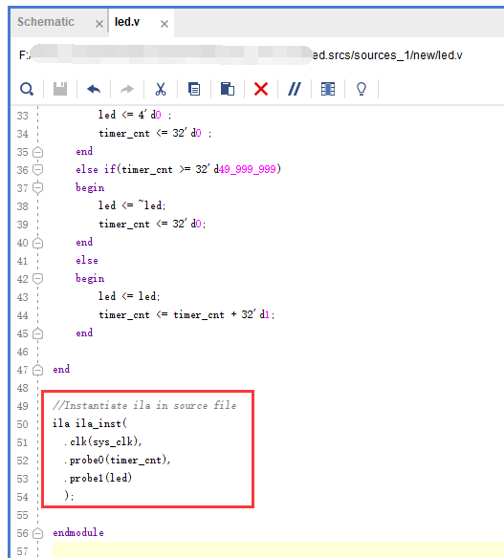Copy text using the Copy icon
This screenshot has width=504, height=558.
[194, 89]
